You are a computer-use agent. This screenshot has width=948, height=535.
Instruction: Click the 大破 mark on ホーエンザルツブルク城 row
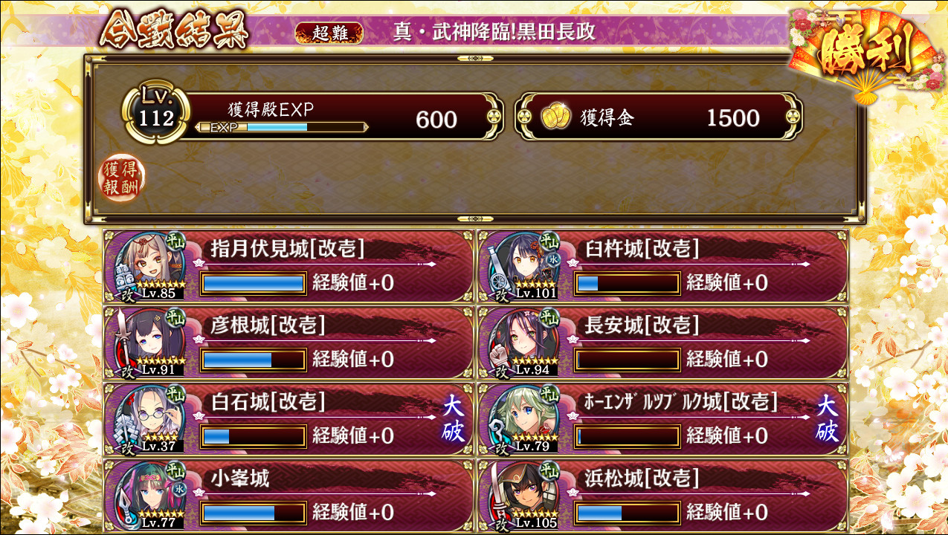click(x=827, y=418)
